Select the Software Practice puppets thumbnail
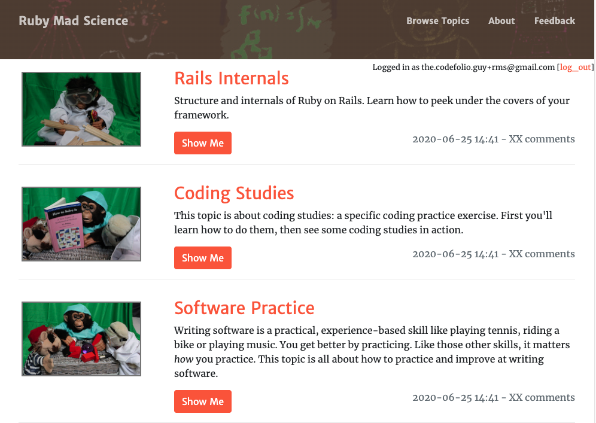 tap(81, 339)
